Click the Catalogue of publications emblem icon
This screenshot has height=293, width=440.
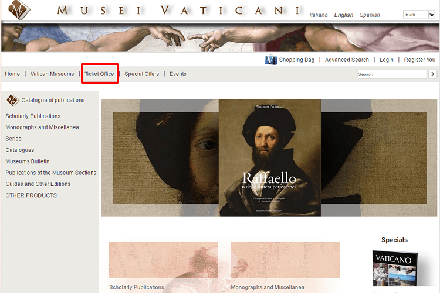point(13,100)
